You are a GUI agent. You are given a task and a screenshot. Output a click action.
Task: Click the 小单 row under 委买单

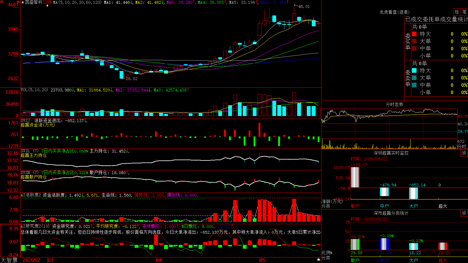click(x=440, y=56)
